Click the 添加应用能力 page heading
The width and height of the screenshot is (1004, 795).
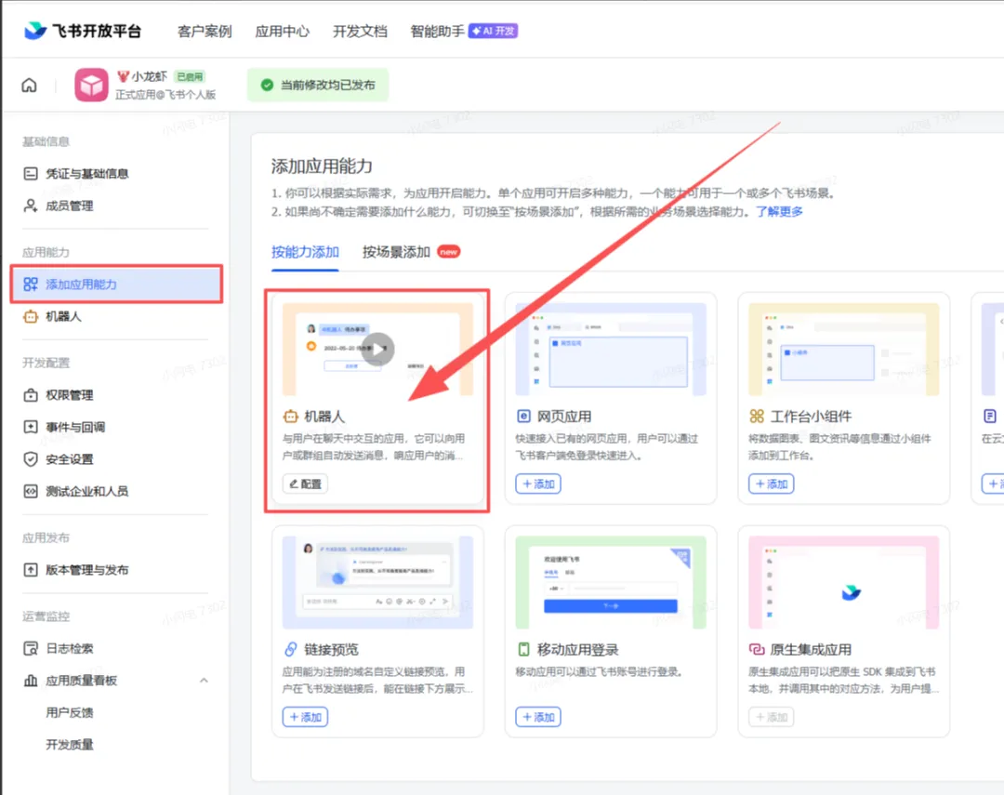(x=322, y=166)
